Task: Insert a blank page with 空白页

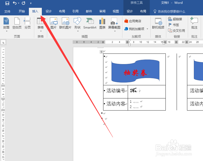Action: coord(17,23)
